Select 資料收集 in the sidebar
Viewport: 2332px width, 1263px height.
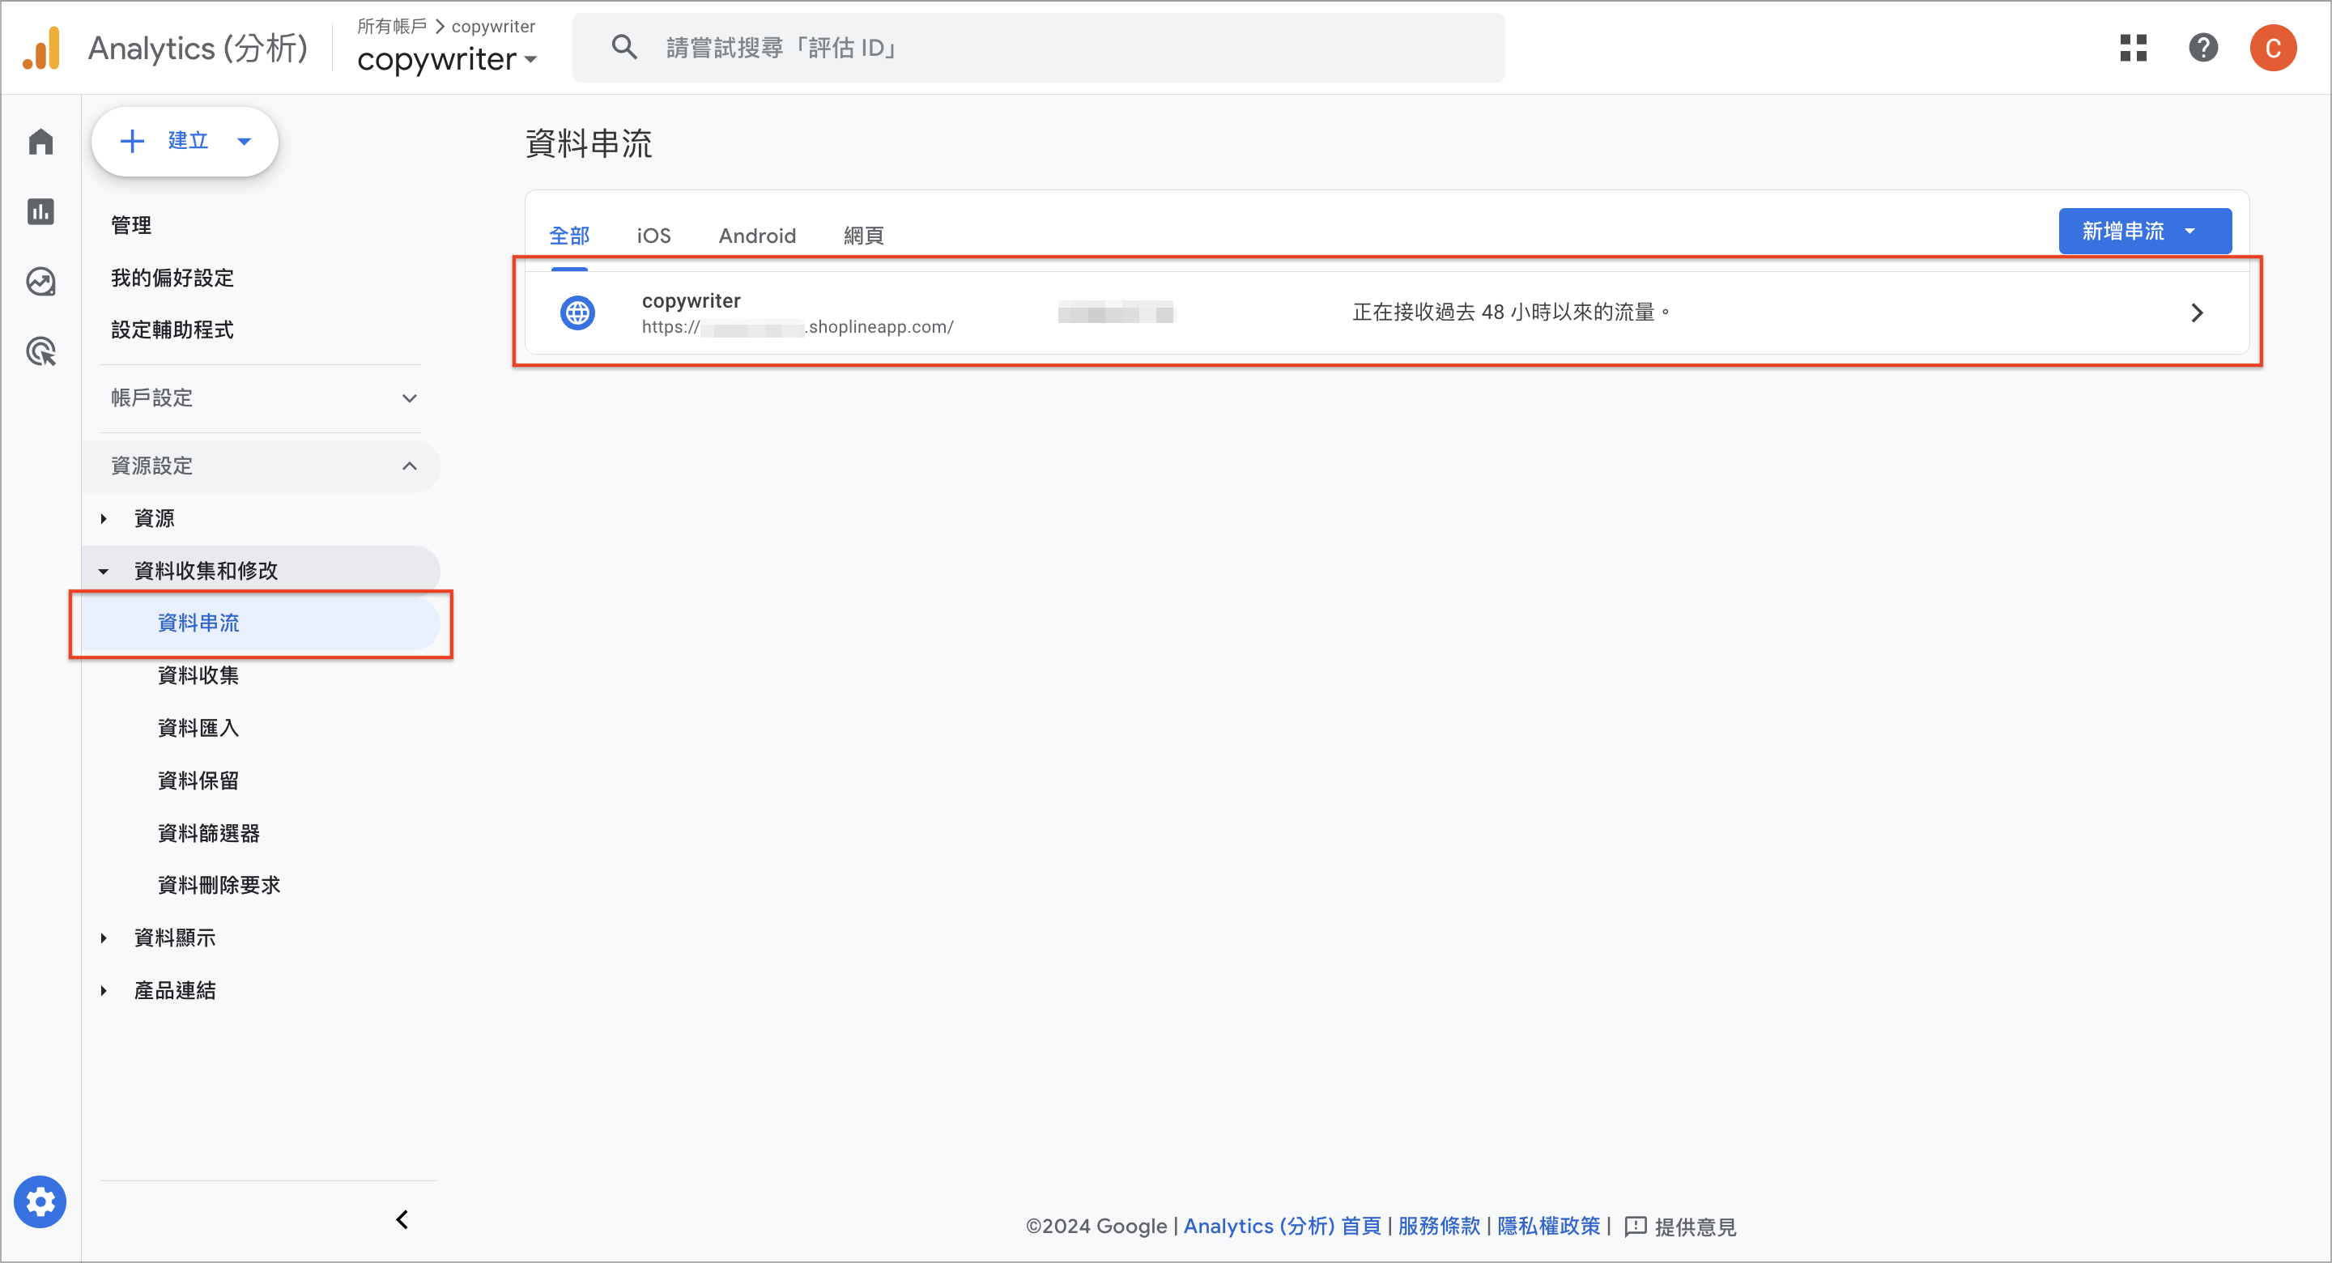[198, 675]
